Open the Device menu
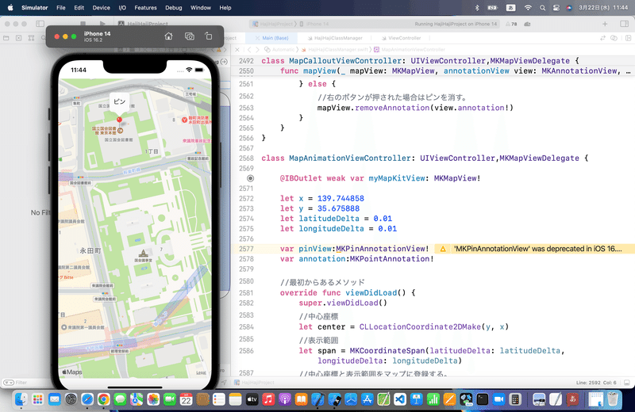Viewport: 635px width, 412px height. point(101,8)
